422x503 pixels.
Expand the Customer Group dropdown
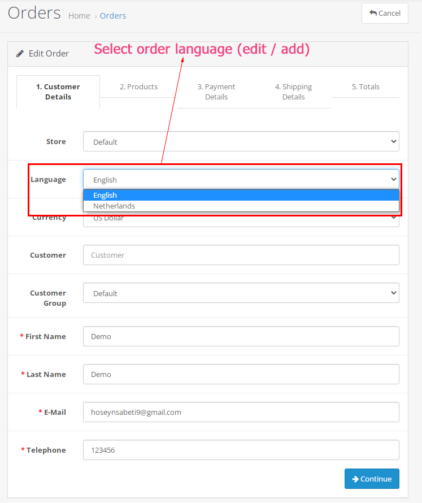coord(241,293)
